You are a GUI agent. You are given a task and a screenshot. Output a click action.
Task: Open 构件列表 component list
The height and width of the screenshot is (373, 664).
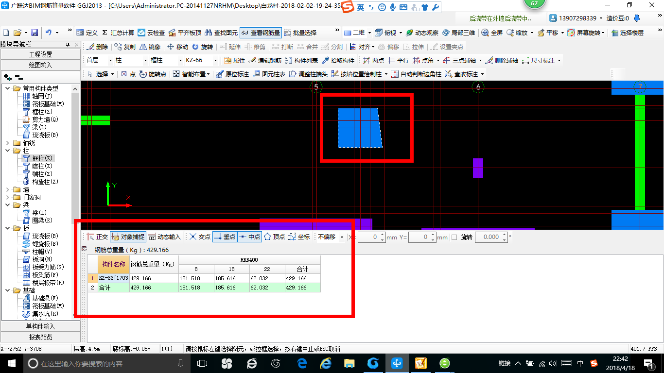click(x=301, y=61)
